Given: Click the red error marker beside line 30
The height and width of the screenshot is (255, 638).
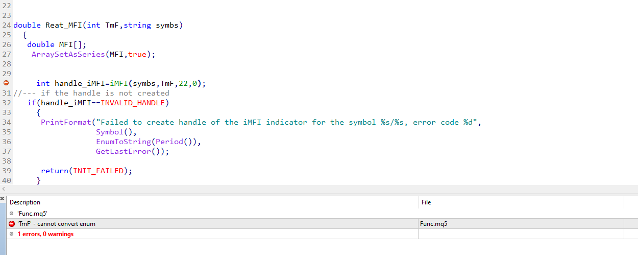Looking at the screenshot, I should (x=6, y=83).
